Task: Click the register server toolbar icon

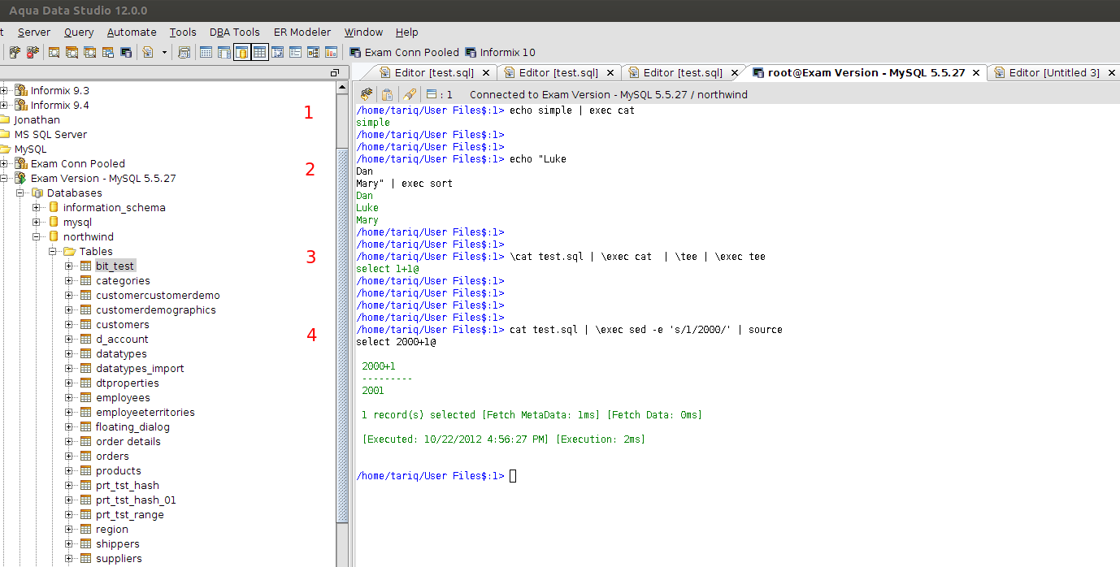Action: (x=15, y=52)
